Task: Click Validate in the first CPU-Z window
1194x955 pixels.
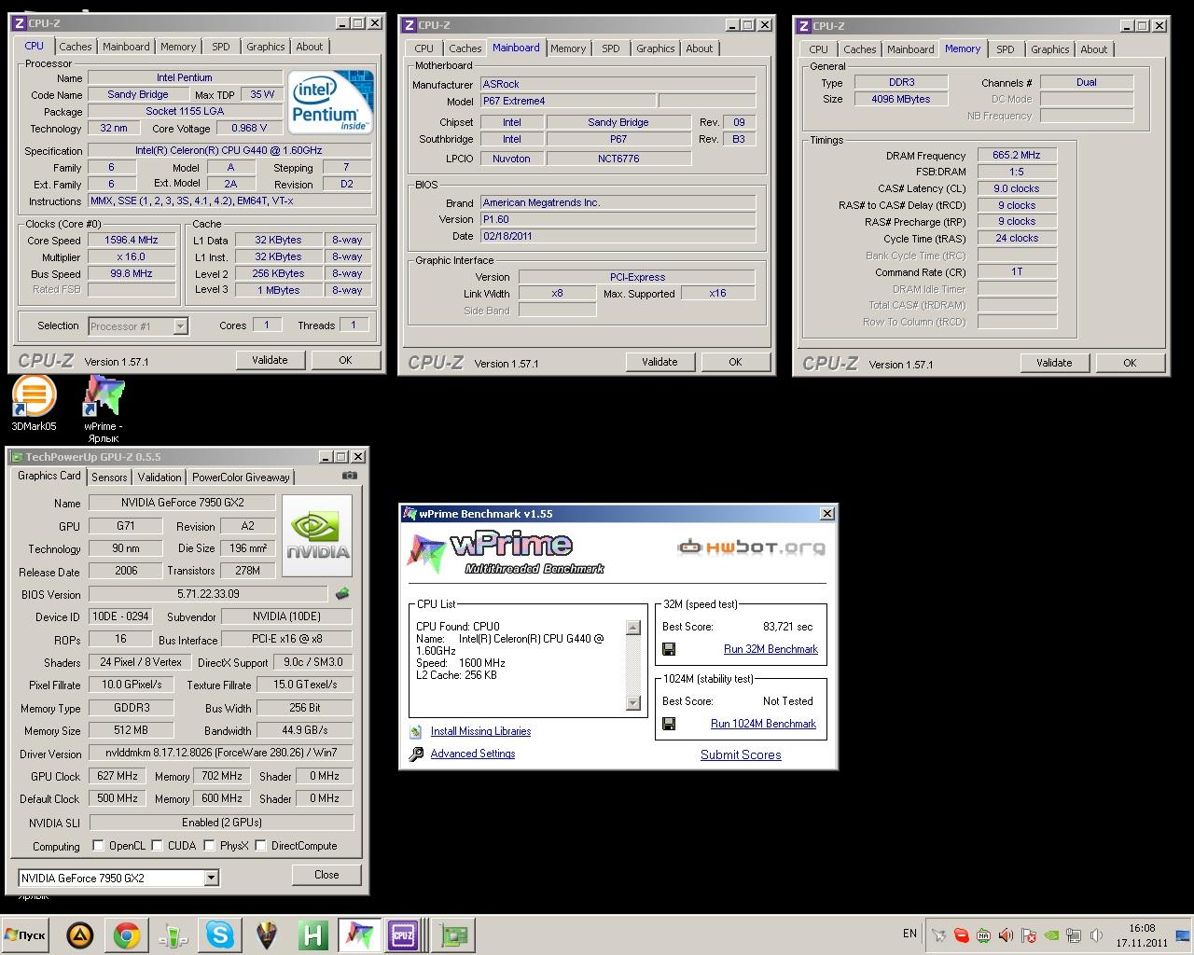Action: click(270, 360)
